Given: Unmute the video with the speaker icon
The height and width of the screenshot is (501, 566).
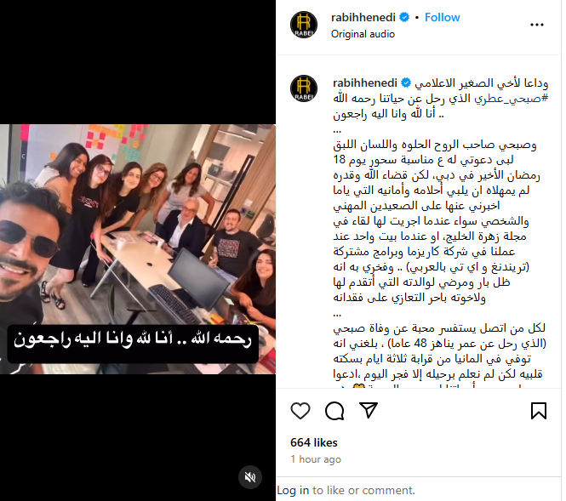Looking at the screenshot, I should point(249,477).
